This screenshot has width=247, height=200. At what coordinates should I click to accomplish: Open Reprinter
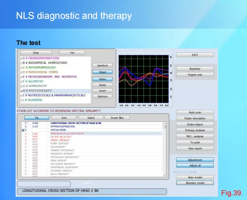pyautogui.click(x=195, y=69)
